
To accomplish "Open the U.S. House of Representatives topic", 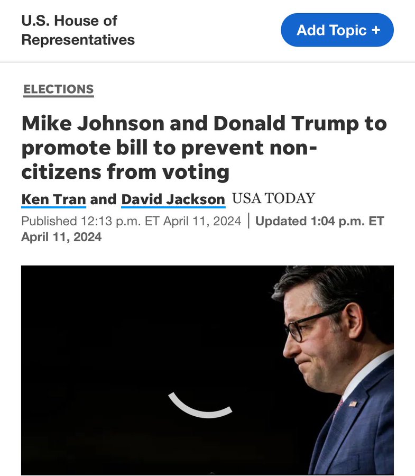I will pyautogui.click(x=78, y=30).
